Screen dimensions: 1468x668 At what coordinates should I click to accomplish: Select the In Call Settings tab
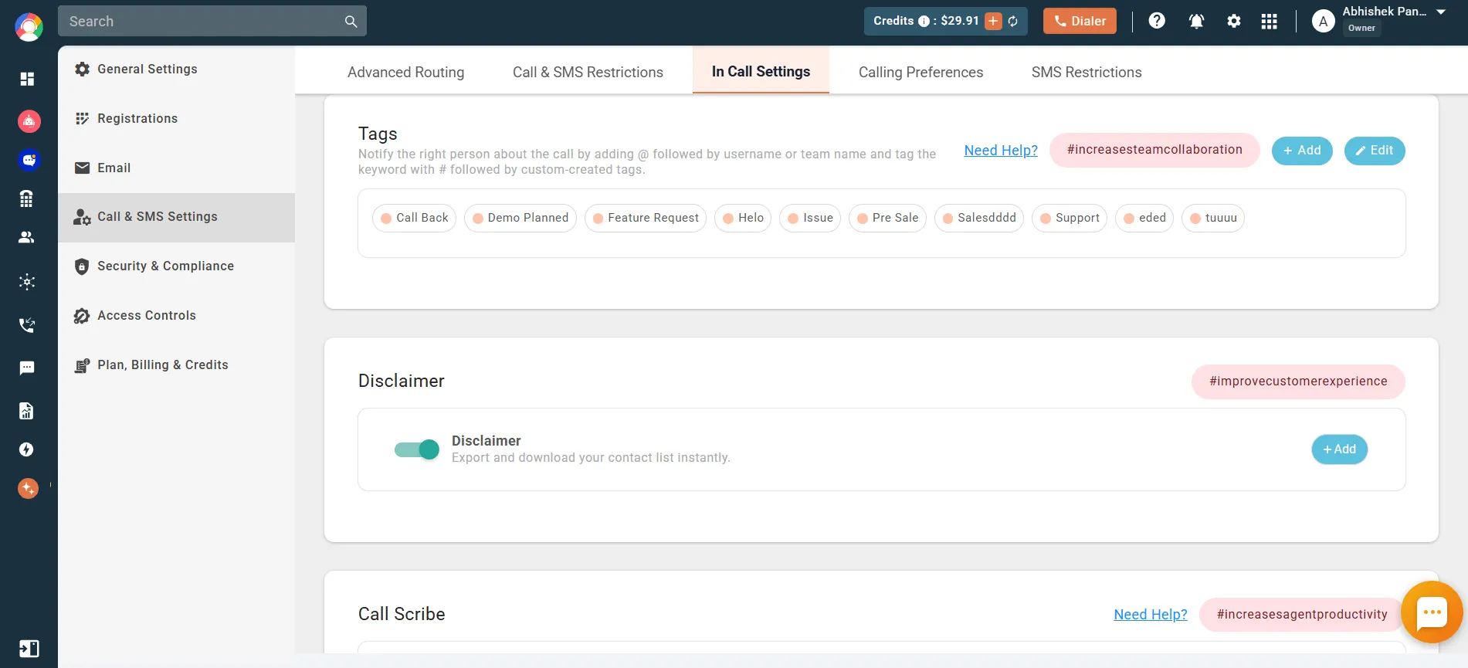pyautogui.click(x=761, y=71)
